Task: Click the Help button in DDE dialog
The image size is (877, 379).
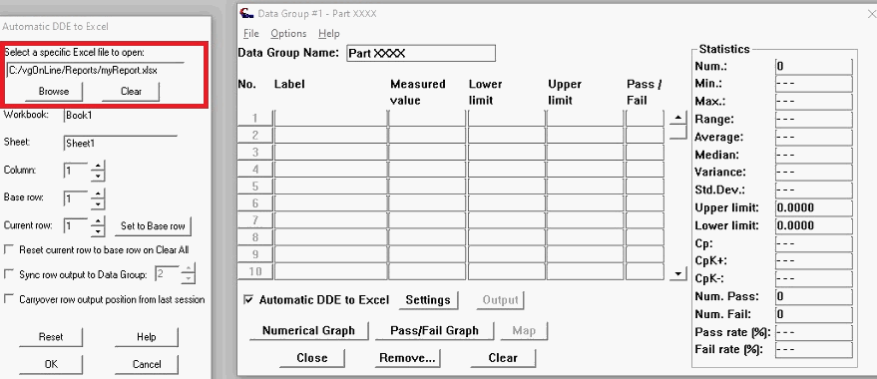Action: click(x=147, y=337)
